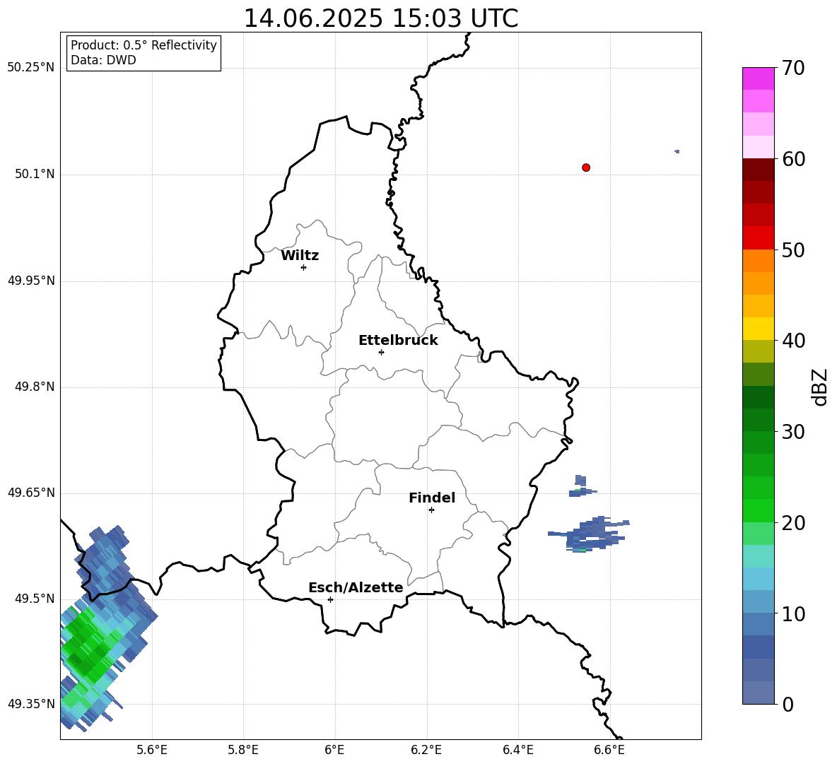837x764 pixels.
Task: Click the dBZ colorbar label
Action: coord(820,387)
